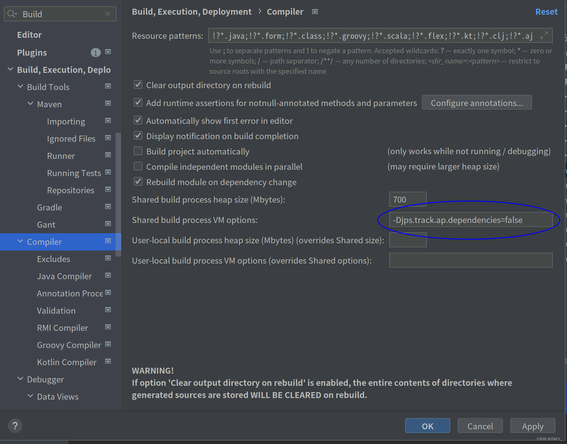Screen dimensions: 567x444
Task: Click the project-level icon next to Compiler breadcrumb
Action: point(315,12)
